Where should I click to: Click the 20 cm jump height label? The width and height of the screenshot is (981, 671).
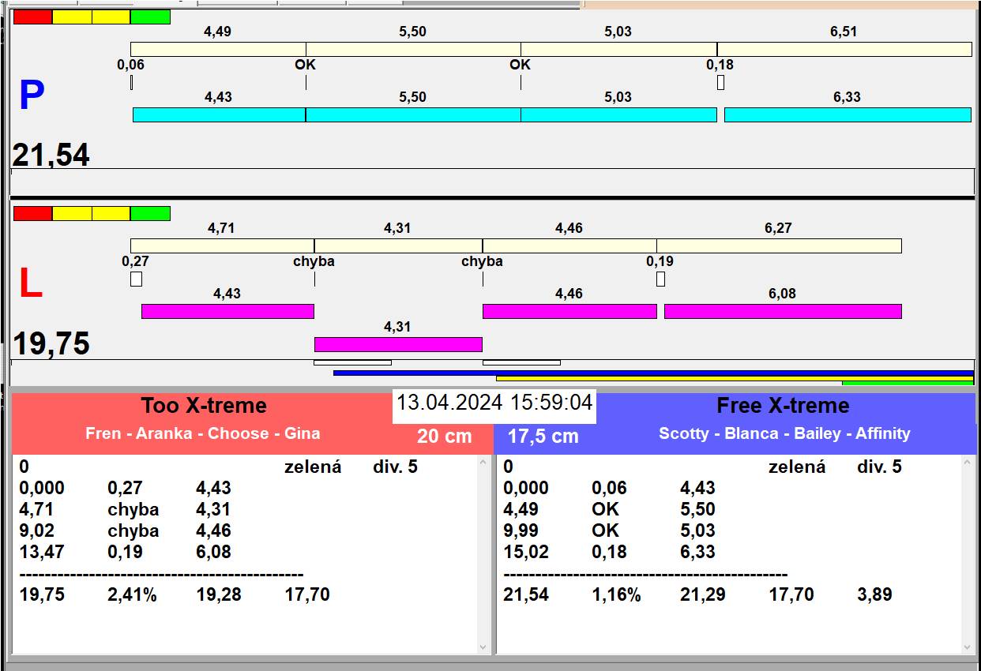pos(444,436)
